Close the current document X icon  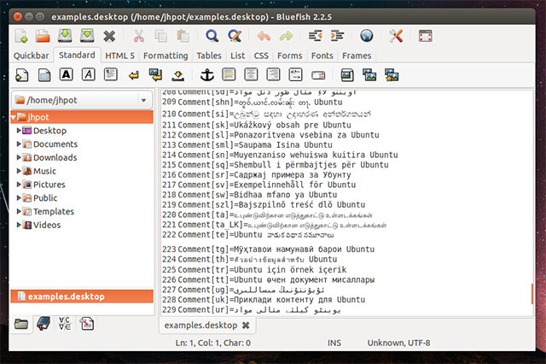tap(109, 36)
